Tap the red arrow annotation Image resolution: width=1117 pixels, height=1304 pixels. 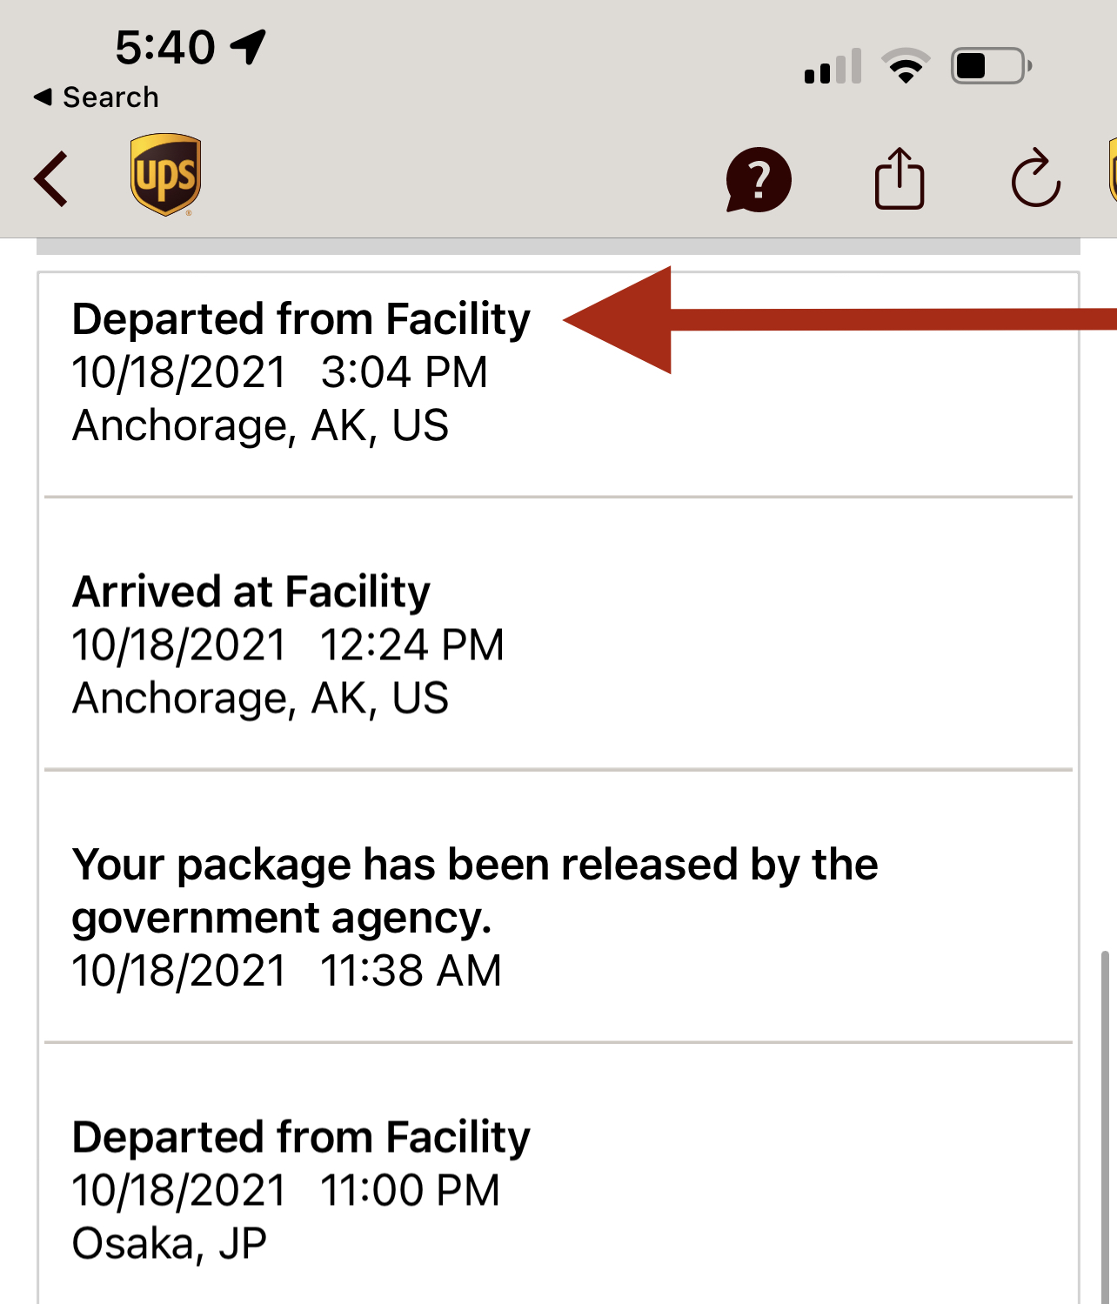point(839,320)
